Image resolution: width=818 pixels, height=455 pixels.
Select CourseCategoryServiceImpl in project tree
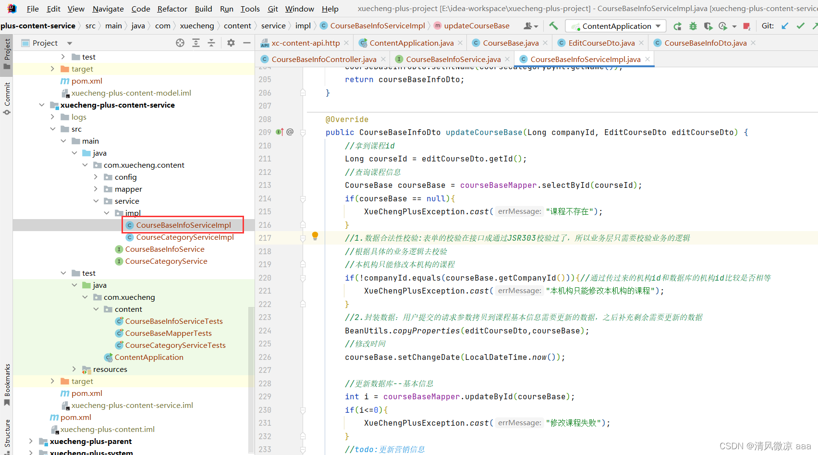[184, 237]
